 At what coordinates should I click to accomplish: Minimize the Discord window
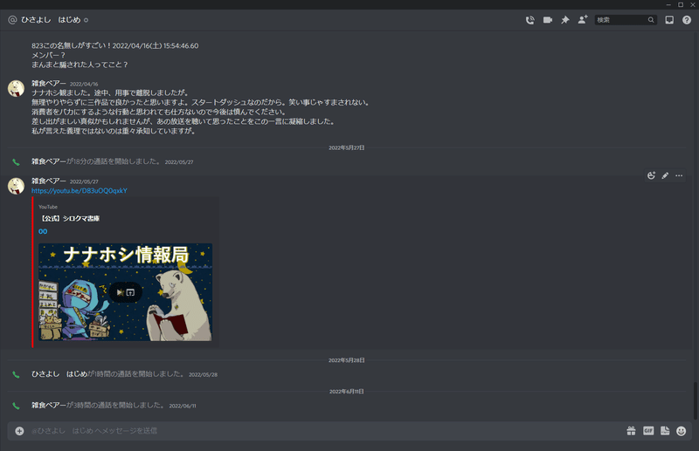[x=668, y=4]
